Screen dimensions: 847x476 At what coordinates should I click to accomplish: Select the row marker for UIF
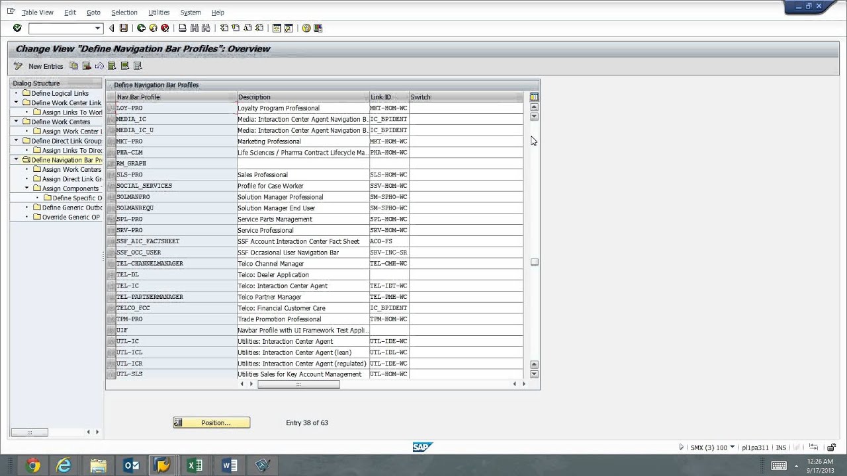pos(111,330)
